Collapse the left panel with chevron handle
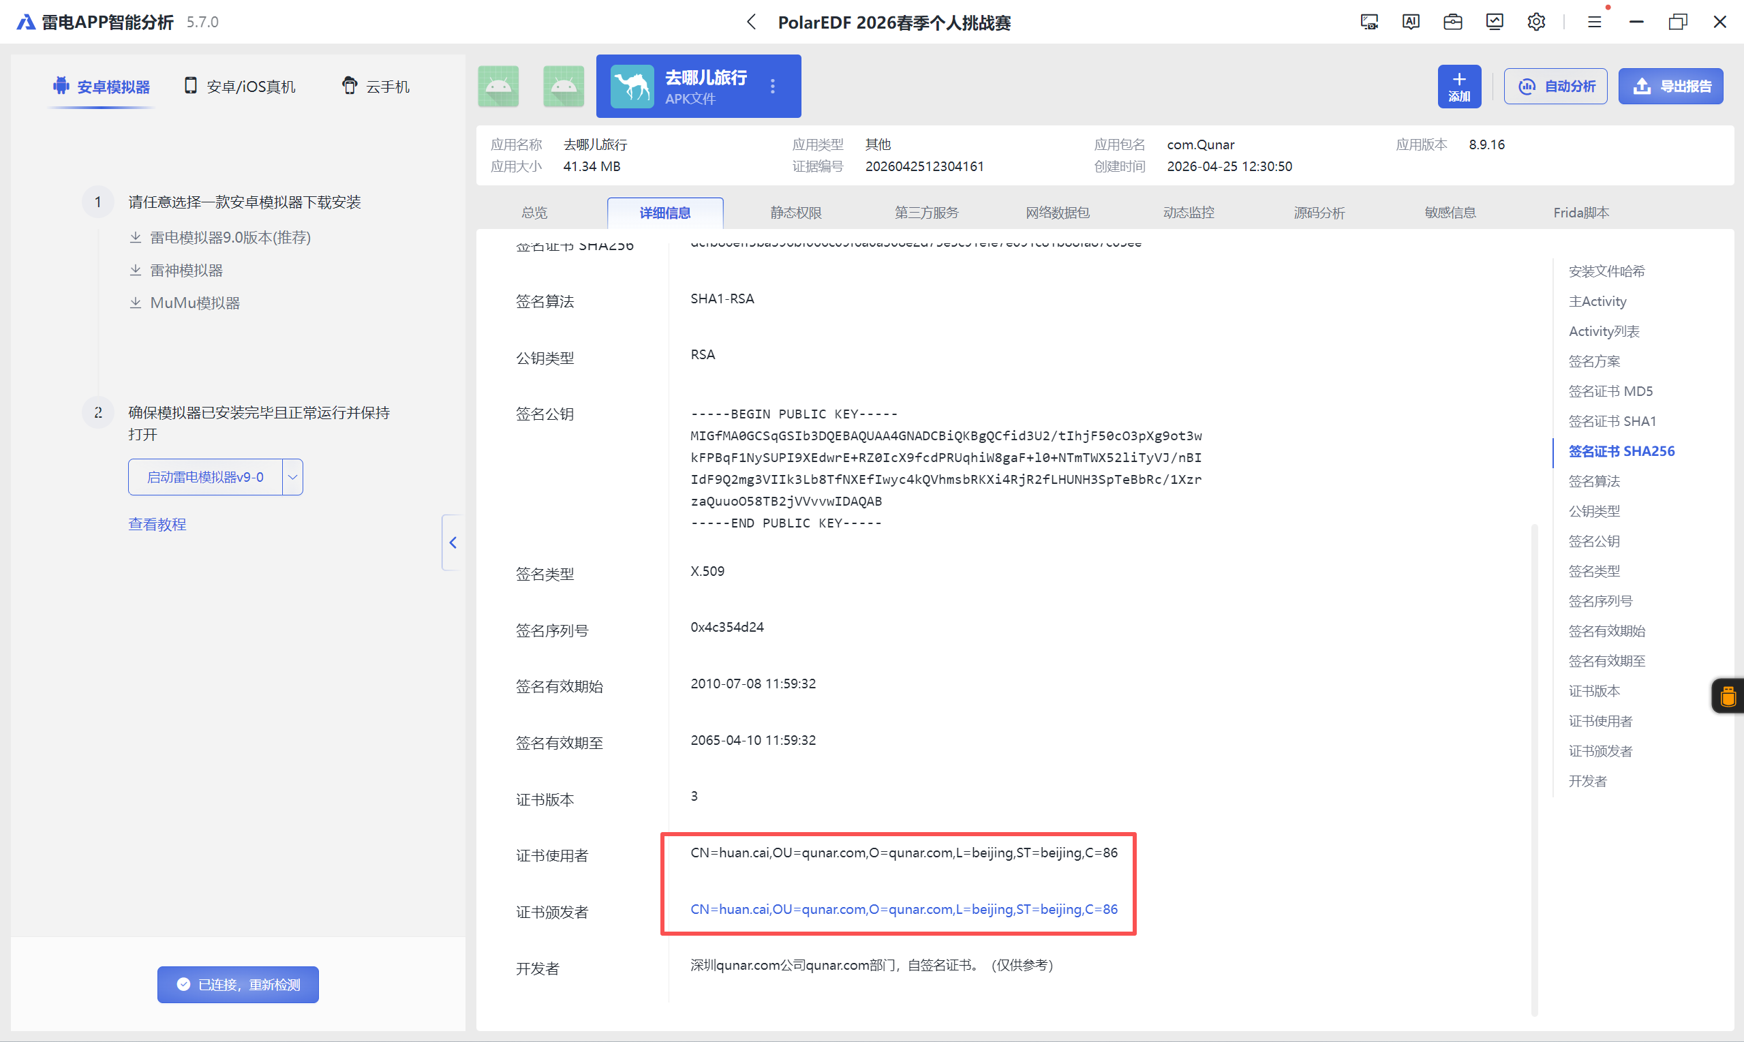Viewport: 1744px width, 1042px height. pyautogui.click(x=453, y=542)
